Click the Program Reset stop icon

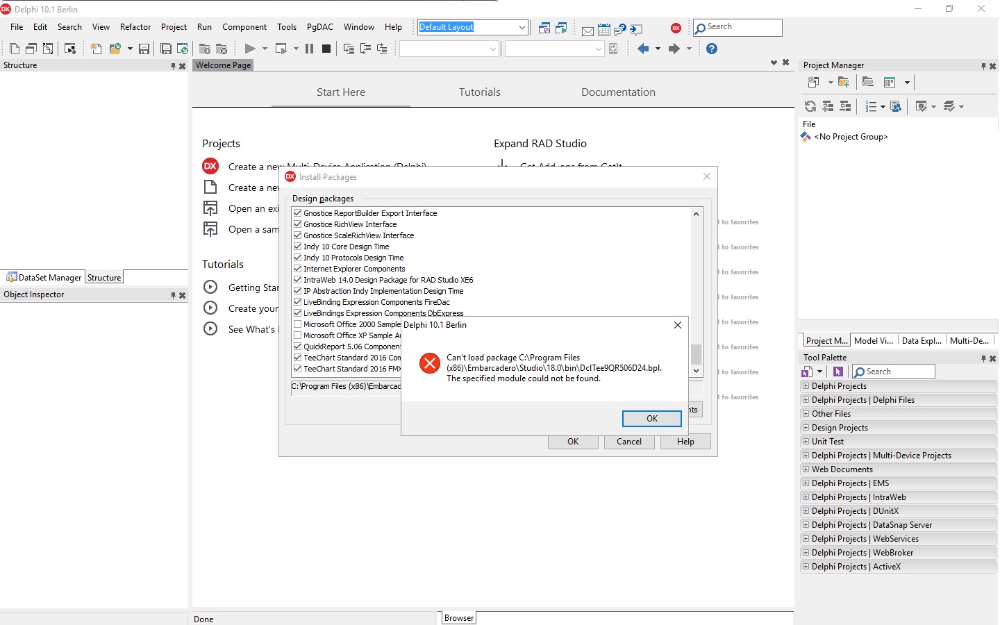(326, 49)
